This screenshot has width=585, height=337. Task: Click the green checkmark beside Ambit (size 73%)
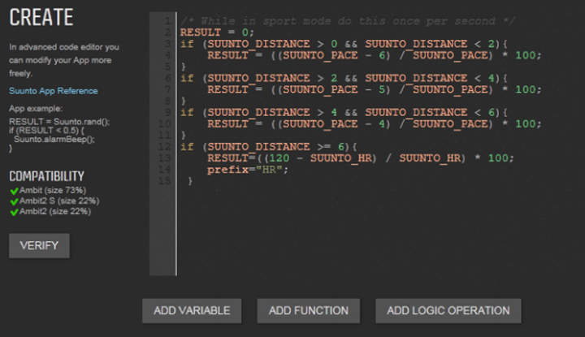(x=14, y=191)
